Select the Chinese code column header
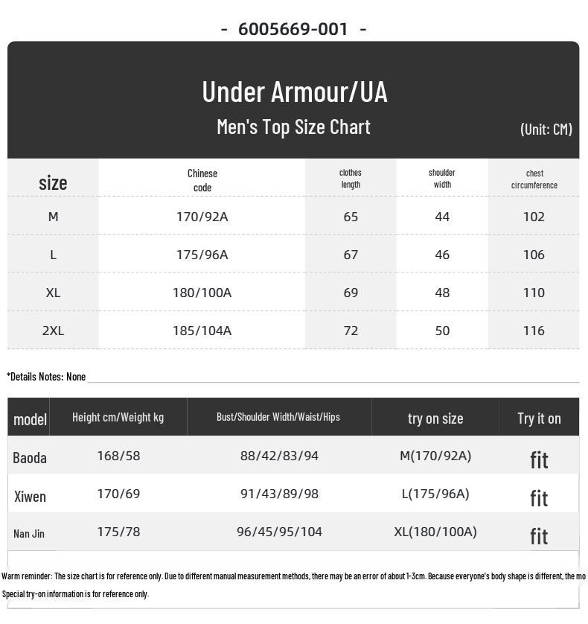The image size is (588, 624). pos(202,180)
